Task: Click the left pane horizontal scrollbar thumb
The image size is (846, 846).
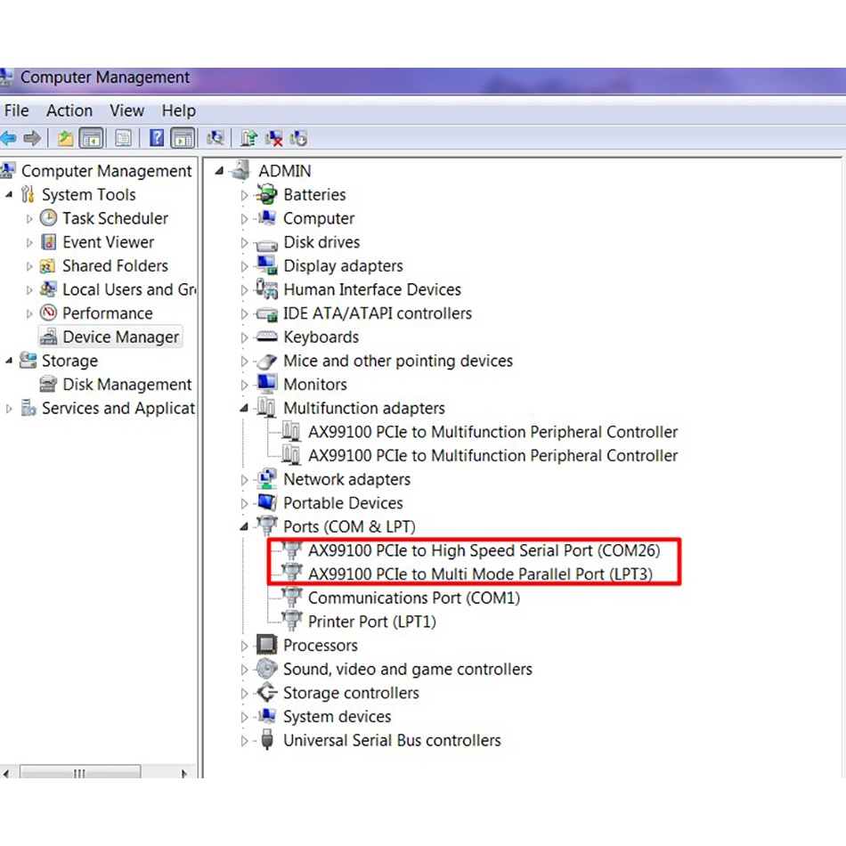Action: coord(78,773)
